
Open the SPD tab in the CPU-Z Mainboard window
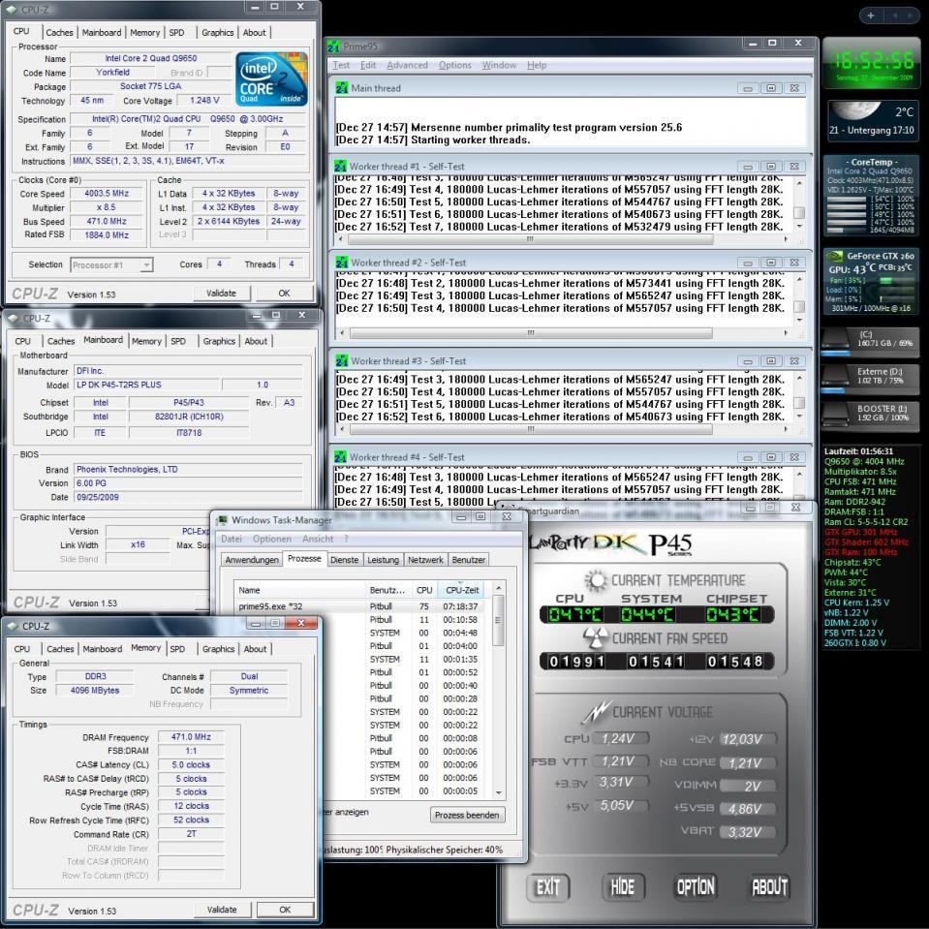pyautogui.click(x=178, y=341)
